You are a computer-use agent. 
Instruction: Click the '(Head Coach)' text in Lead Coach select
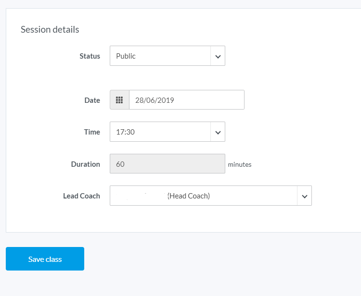coord(189,196)
